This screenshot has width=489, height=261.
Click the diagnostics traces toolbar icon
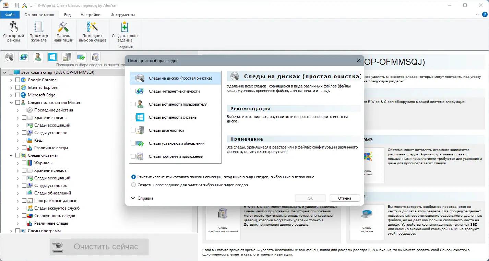[67, 57]
